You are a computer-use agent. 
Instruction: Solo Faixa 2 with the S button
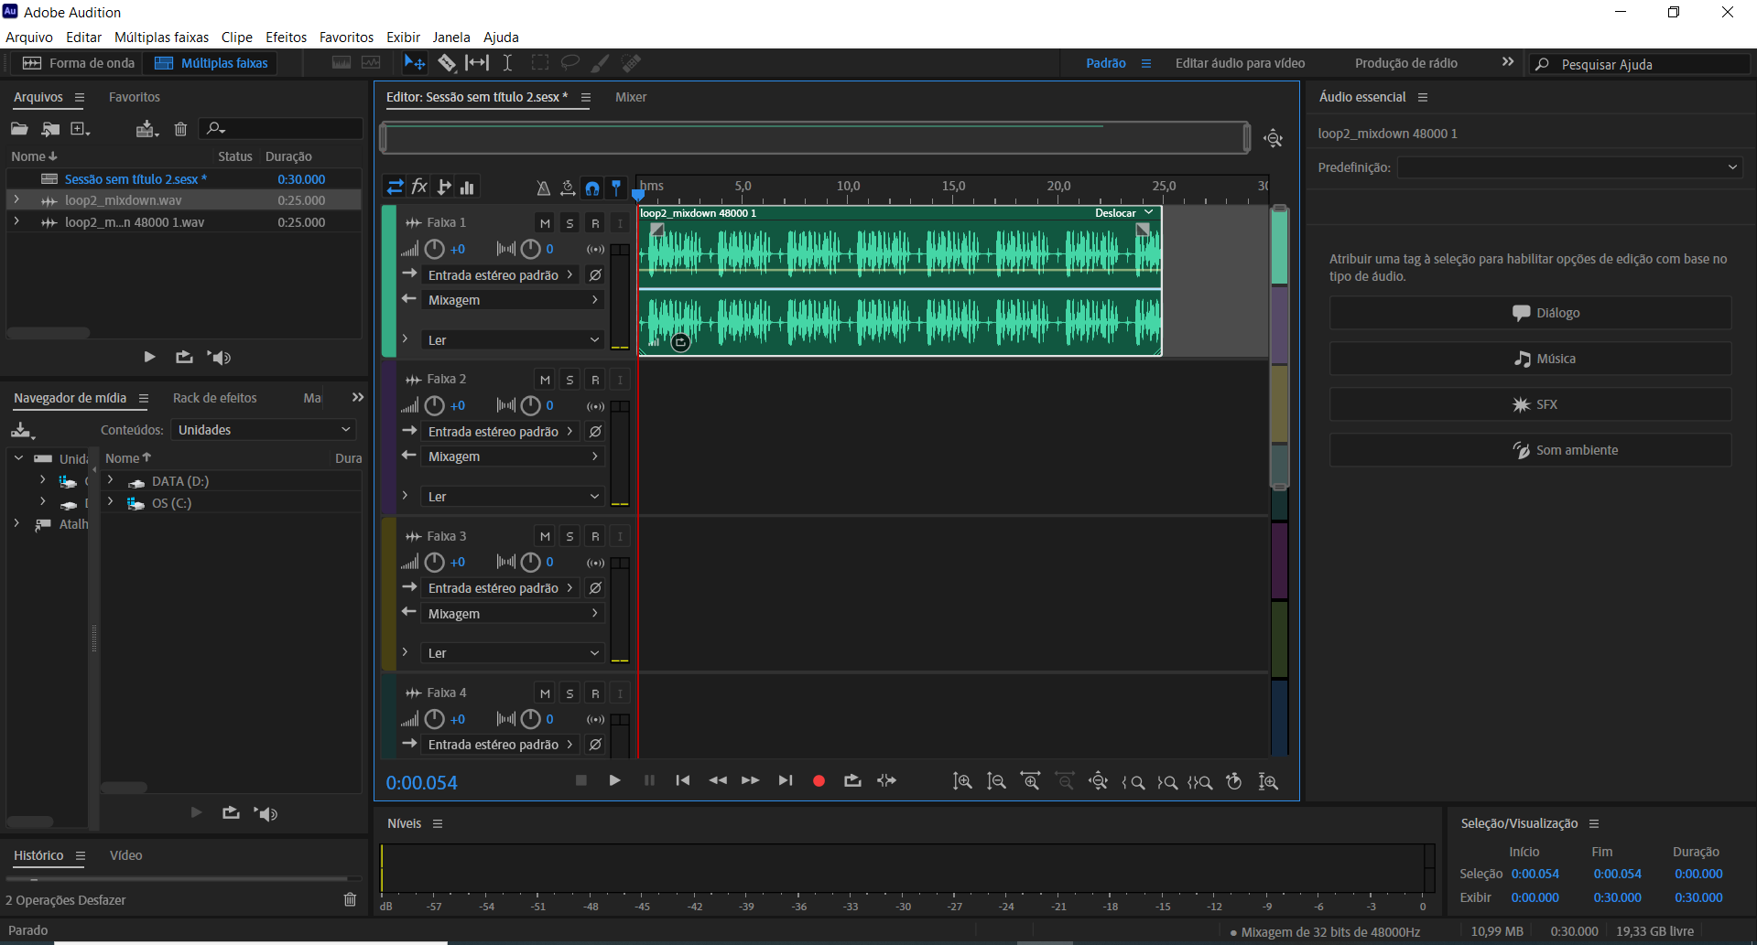point(569,380)
